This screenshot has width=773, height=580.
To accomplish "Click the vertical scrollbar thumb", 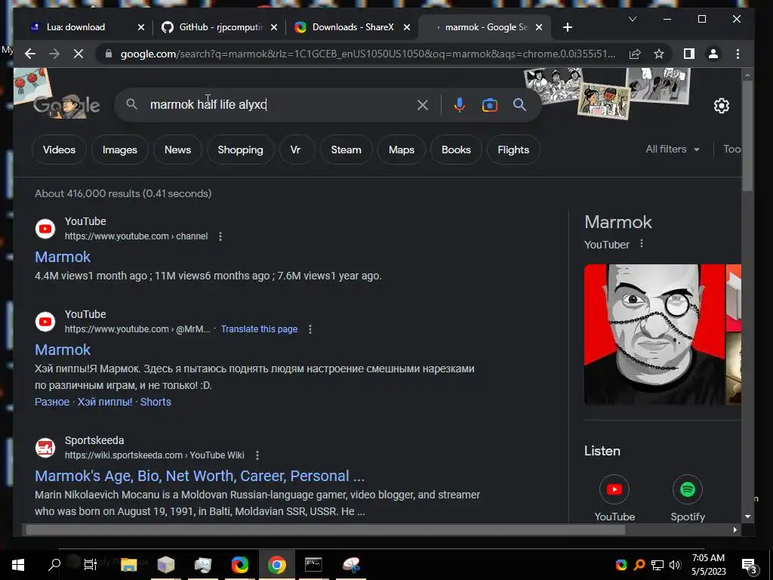I will point(747,136).
